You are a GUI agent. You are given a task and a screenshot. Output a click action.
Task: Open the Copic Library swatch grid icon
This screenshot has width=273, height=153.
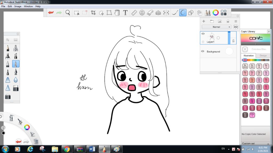point(224,12)
